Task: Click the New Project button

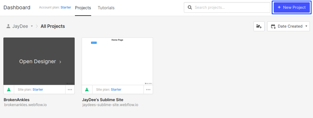Action: (292, 7)
